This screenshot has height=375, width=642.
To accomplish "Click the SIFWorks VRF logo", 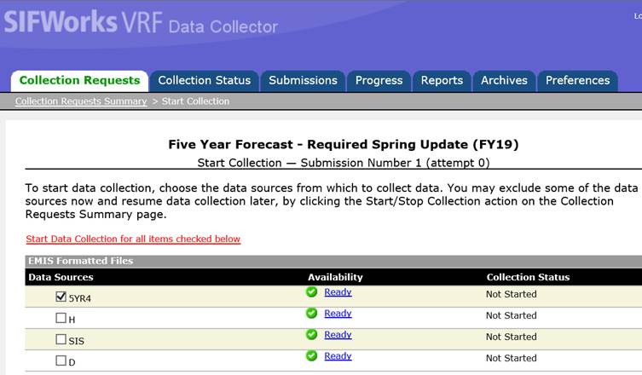I will pos(81,23).
